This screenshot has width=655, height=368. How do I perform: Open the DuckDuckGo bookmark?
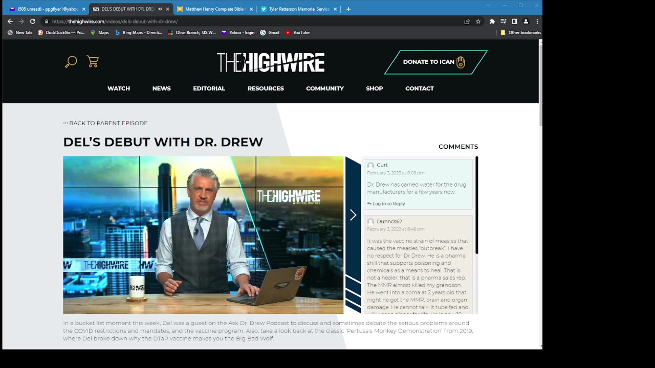click(61, 33)
